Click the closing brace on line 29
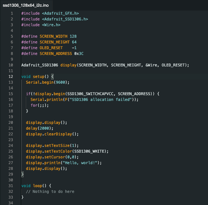Image resolution: width=208 pixels, height=205 pixels. [x=22, y=174]
